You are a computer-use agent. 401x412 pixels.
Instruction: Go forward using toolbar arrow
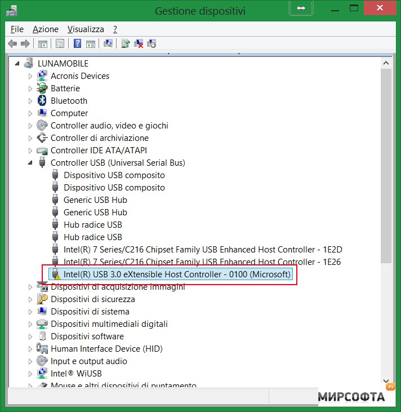coord(25,43)
